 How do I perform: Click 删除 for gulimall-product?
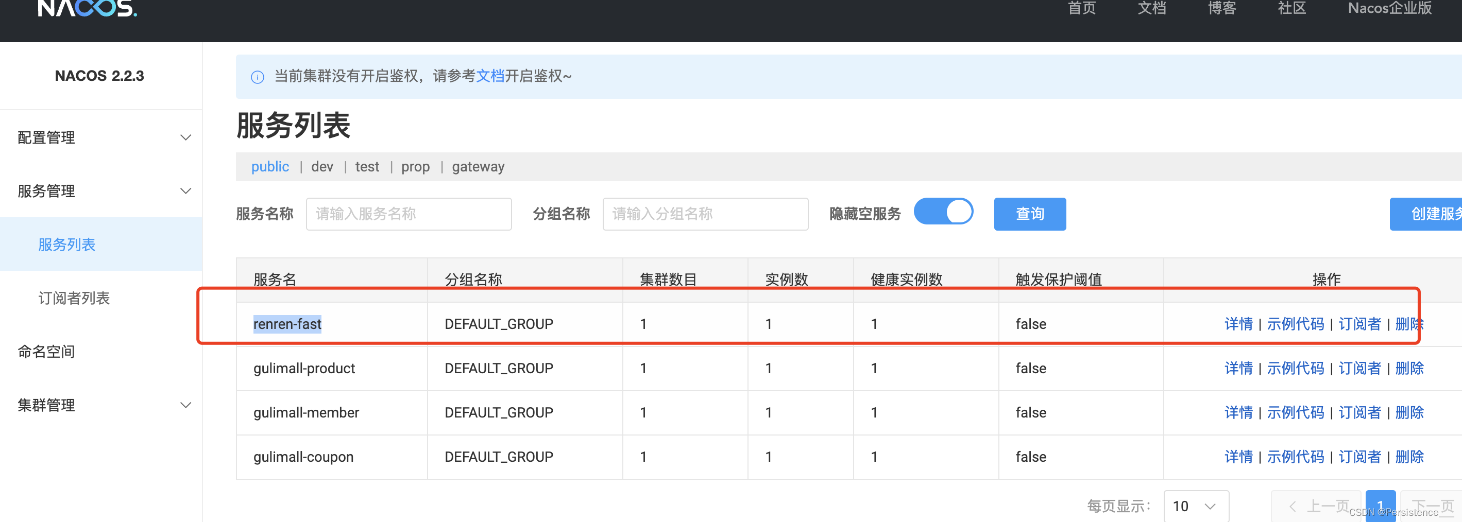pos(1409,368)
